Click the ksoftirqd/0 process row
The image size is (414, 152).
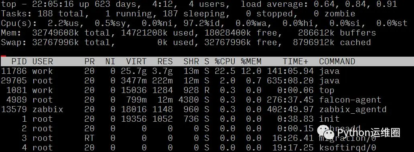[189, 148]
